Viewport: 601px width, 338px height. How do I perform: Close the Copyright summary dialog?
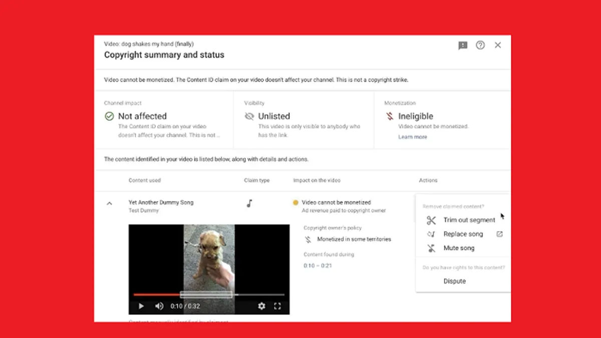coord(498,45)
